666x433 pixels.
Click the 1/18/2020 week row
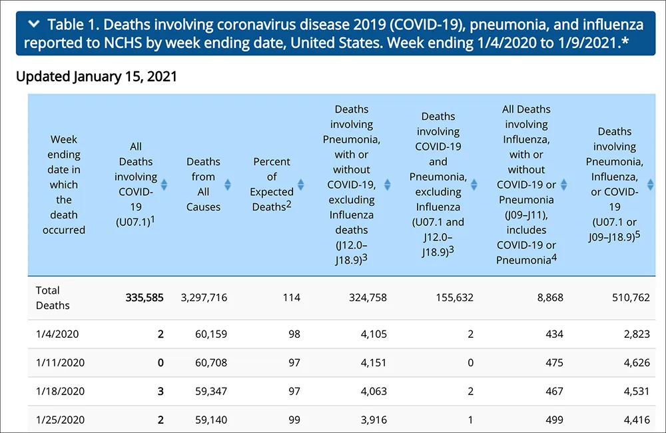[x=342, y=391]
